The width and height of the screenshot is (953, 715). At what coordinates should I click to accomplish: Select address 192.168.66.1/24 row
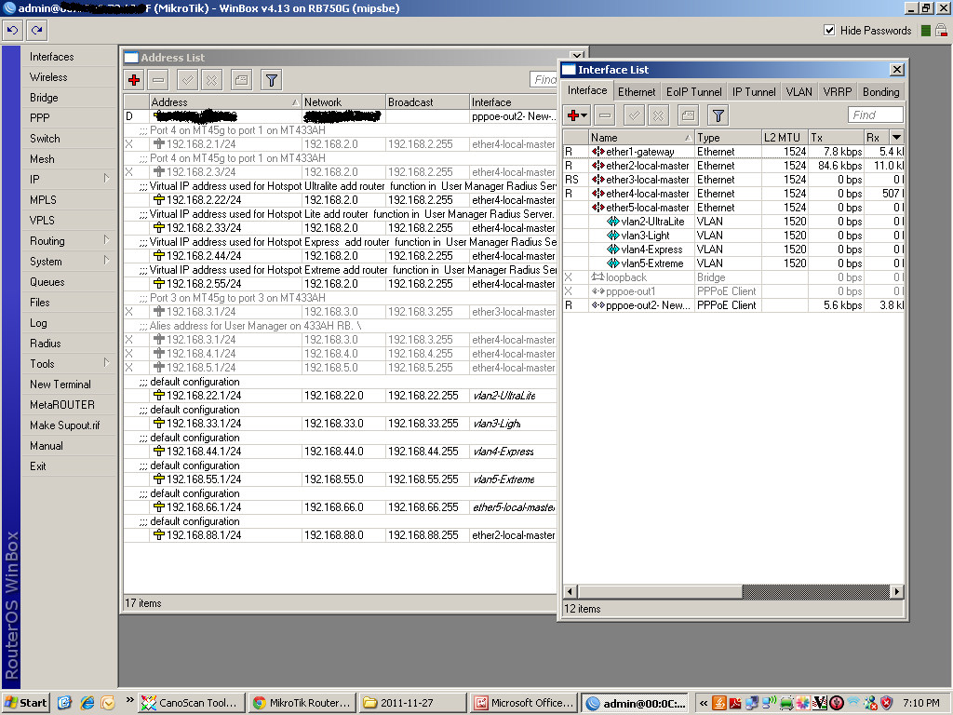coord(341,507)
